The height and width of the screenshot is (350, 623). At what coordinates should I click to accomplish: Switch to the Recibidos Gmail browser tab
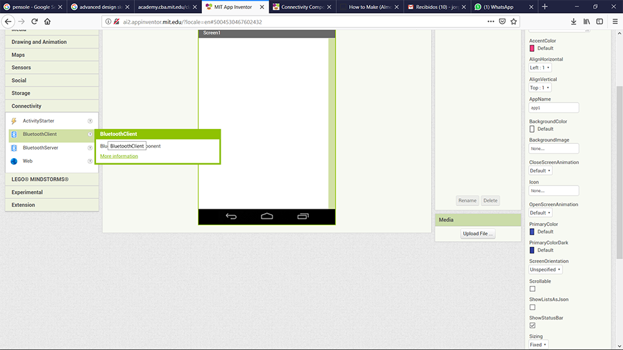pos(437,6)
